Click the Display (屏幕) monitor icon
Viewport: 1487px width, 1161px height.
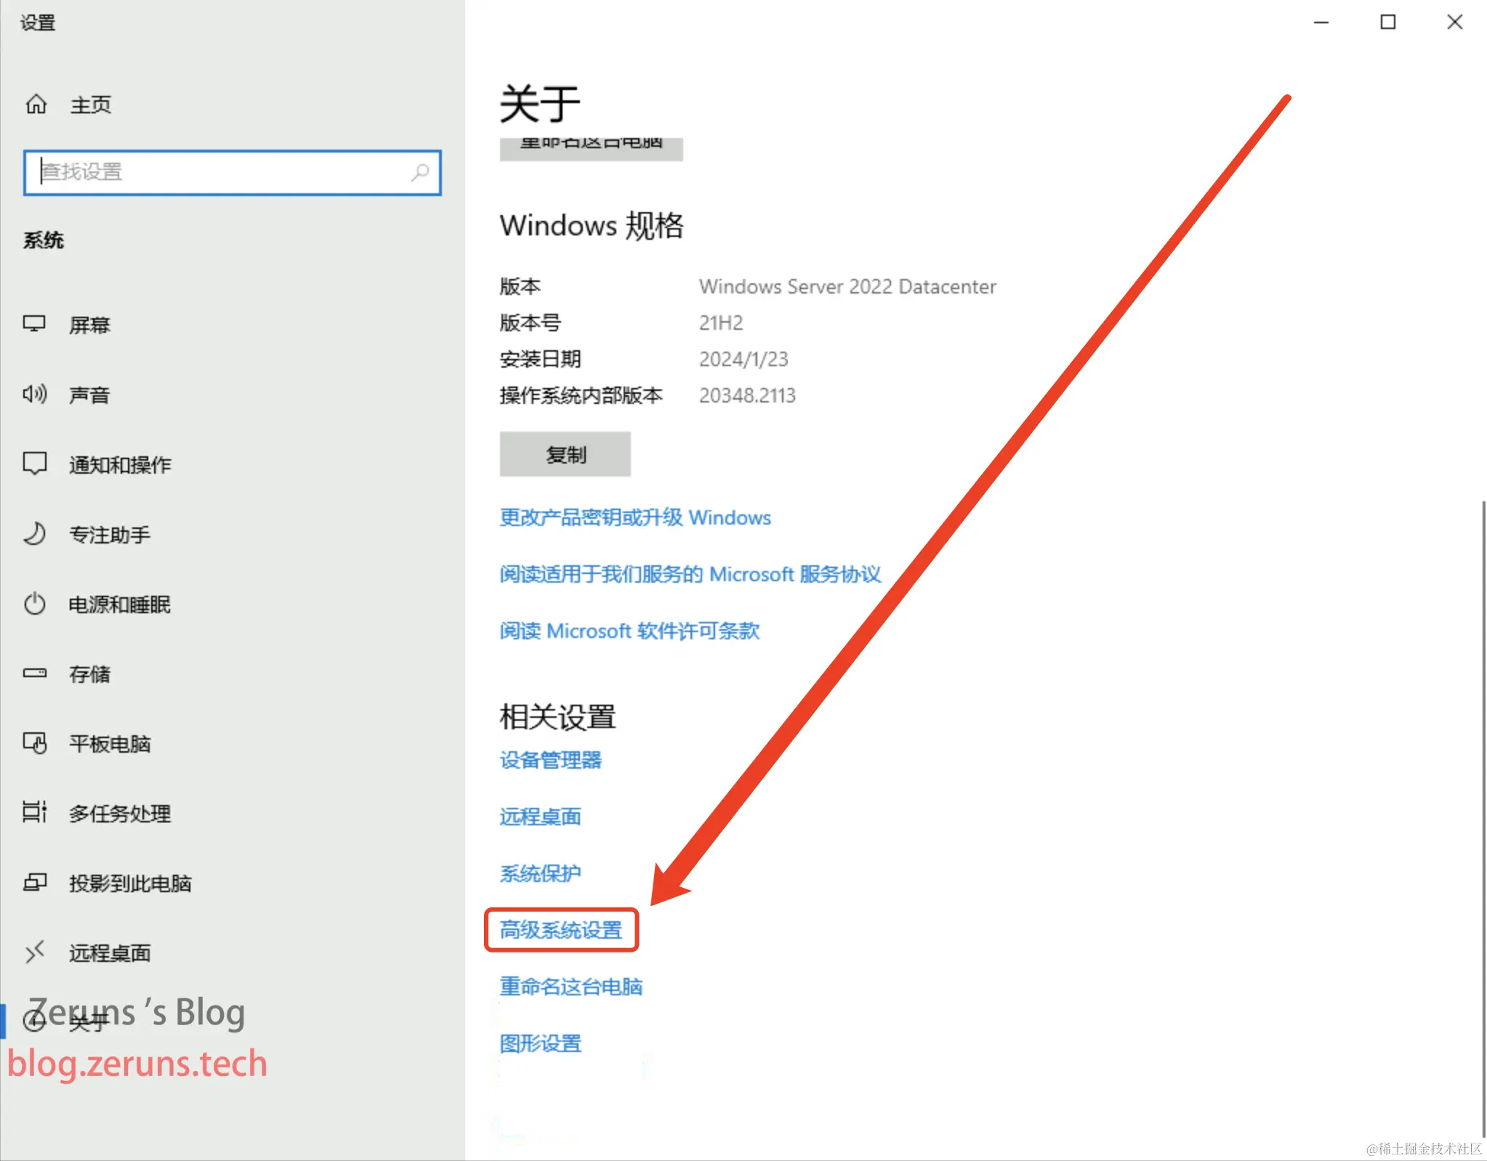[34, 324]
